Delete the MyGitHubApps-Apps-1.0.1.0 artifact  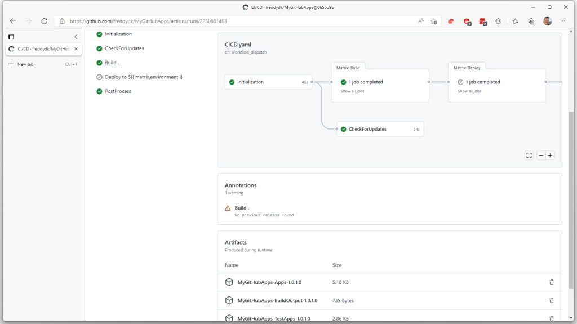tap(551, 282)
